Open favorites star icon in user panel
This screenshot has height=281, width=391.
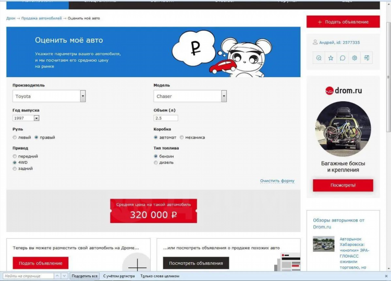coord(331,58)
